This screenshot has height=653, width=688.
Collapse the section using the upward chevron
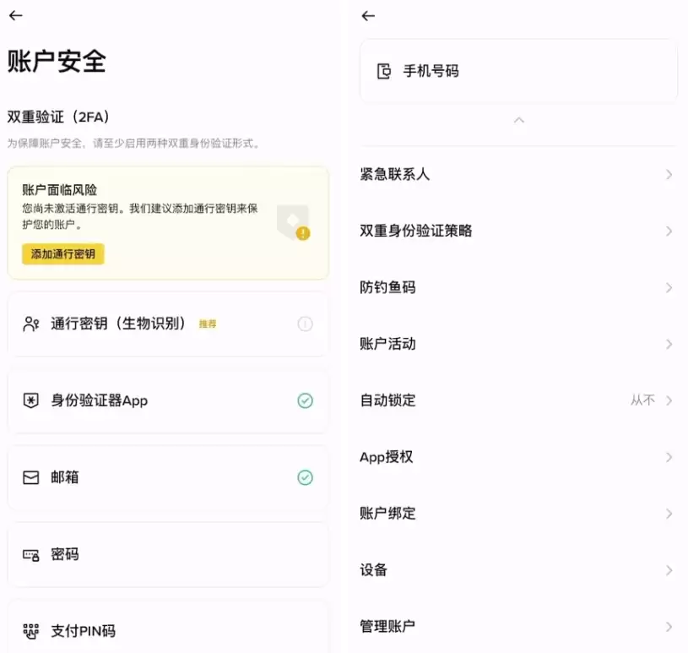click(518, 121)
